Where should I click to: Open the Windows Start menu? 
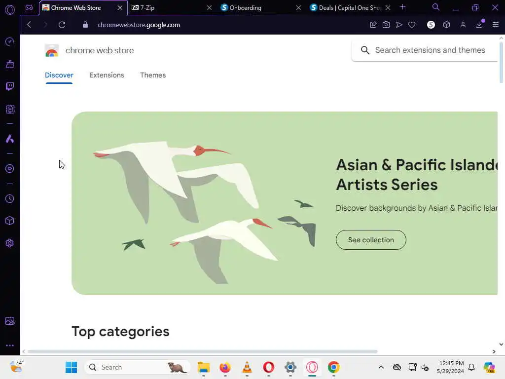pyautogui.click(x=71, y=367)
